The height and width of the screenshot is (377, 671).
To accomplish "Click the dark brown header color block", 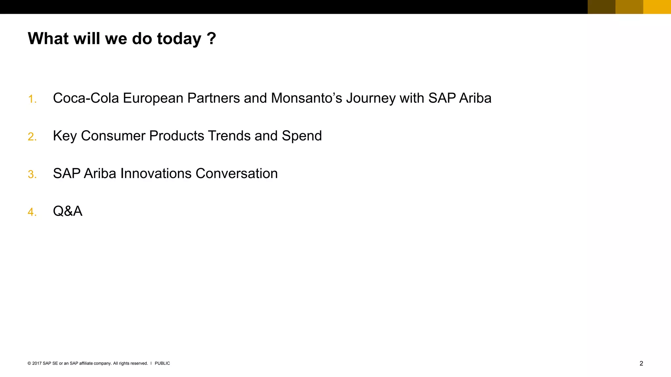I will point(602,7).
